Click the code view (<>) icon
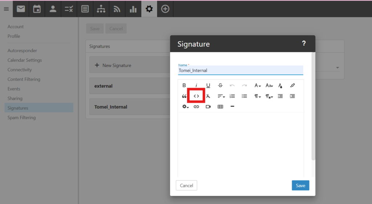This screenshot has width=372, height=204. coord(196,96)
